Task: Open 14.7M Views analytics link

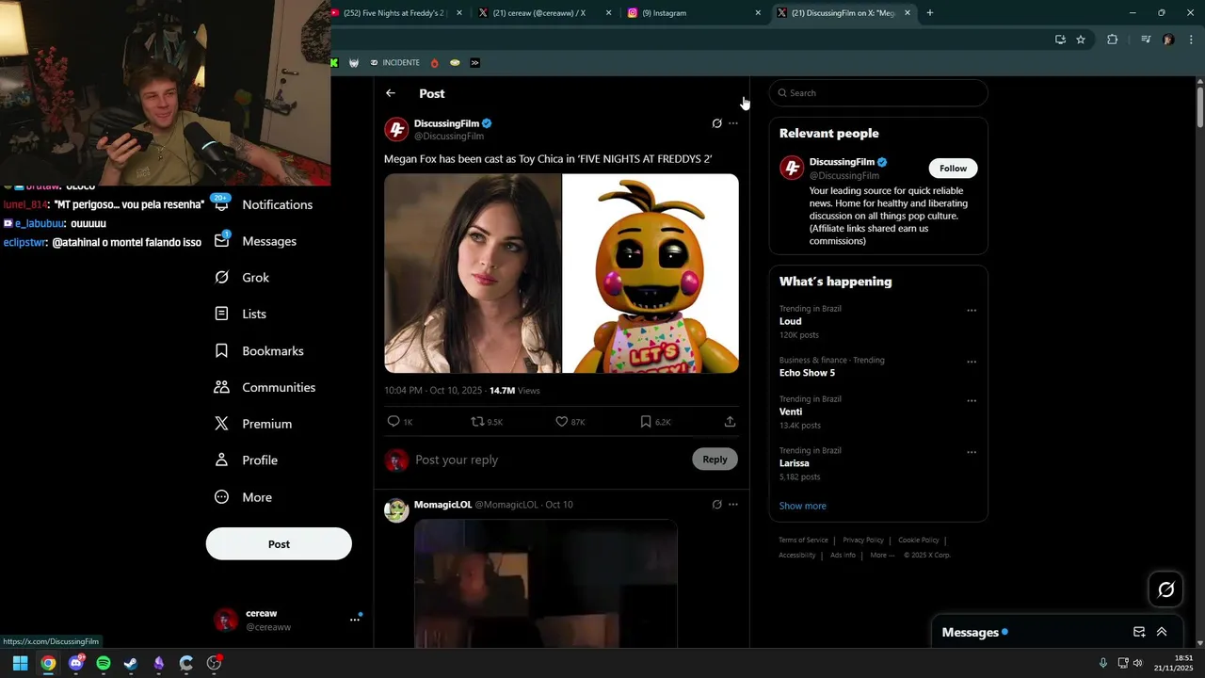Action: [514, 391]
